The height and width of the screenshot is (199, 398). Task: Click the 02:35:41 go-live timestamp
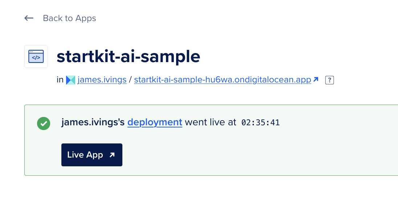[x=260, y=123]
